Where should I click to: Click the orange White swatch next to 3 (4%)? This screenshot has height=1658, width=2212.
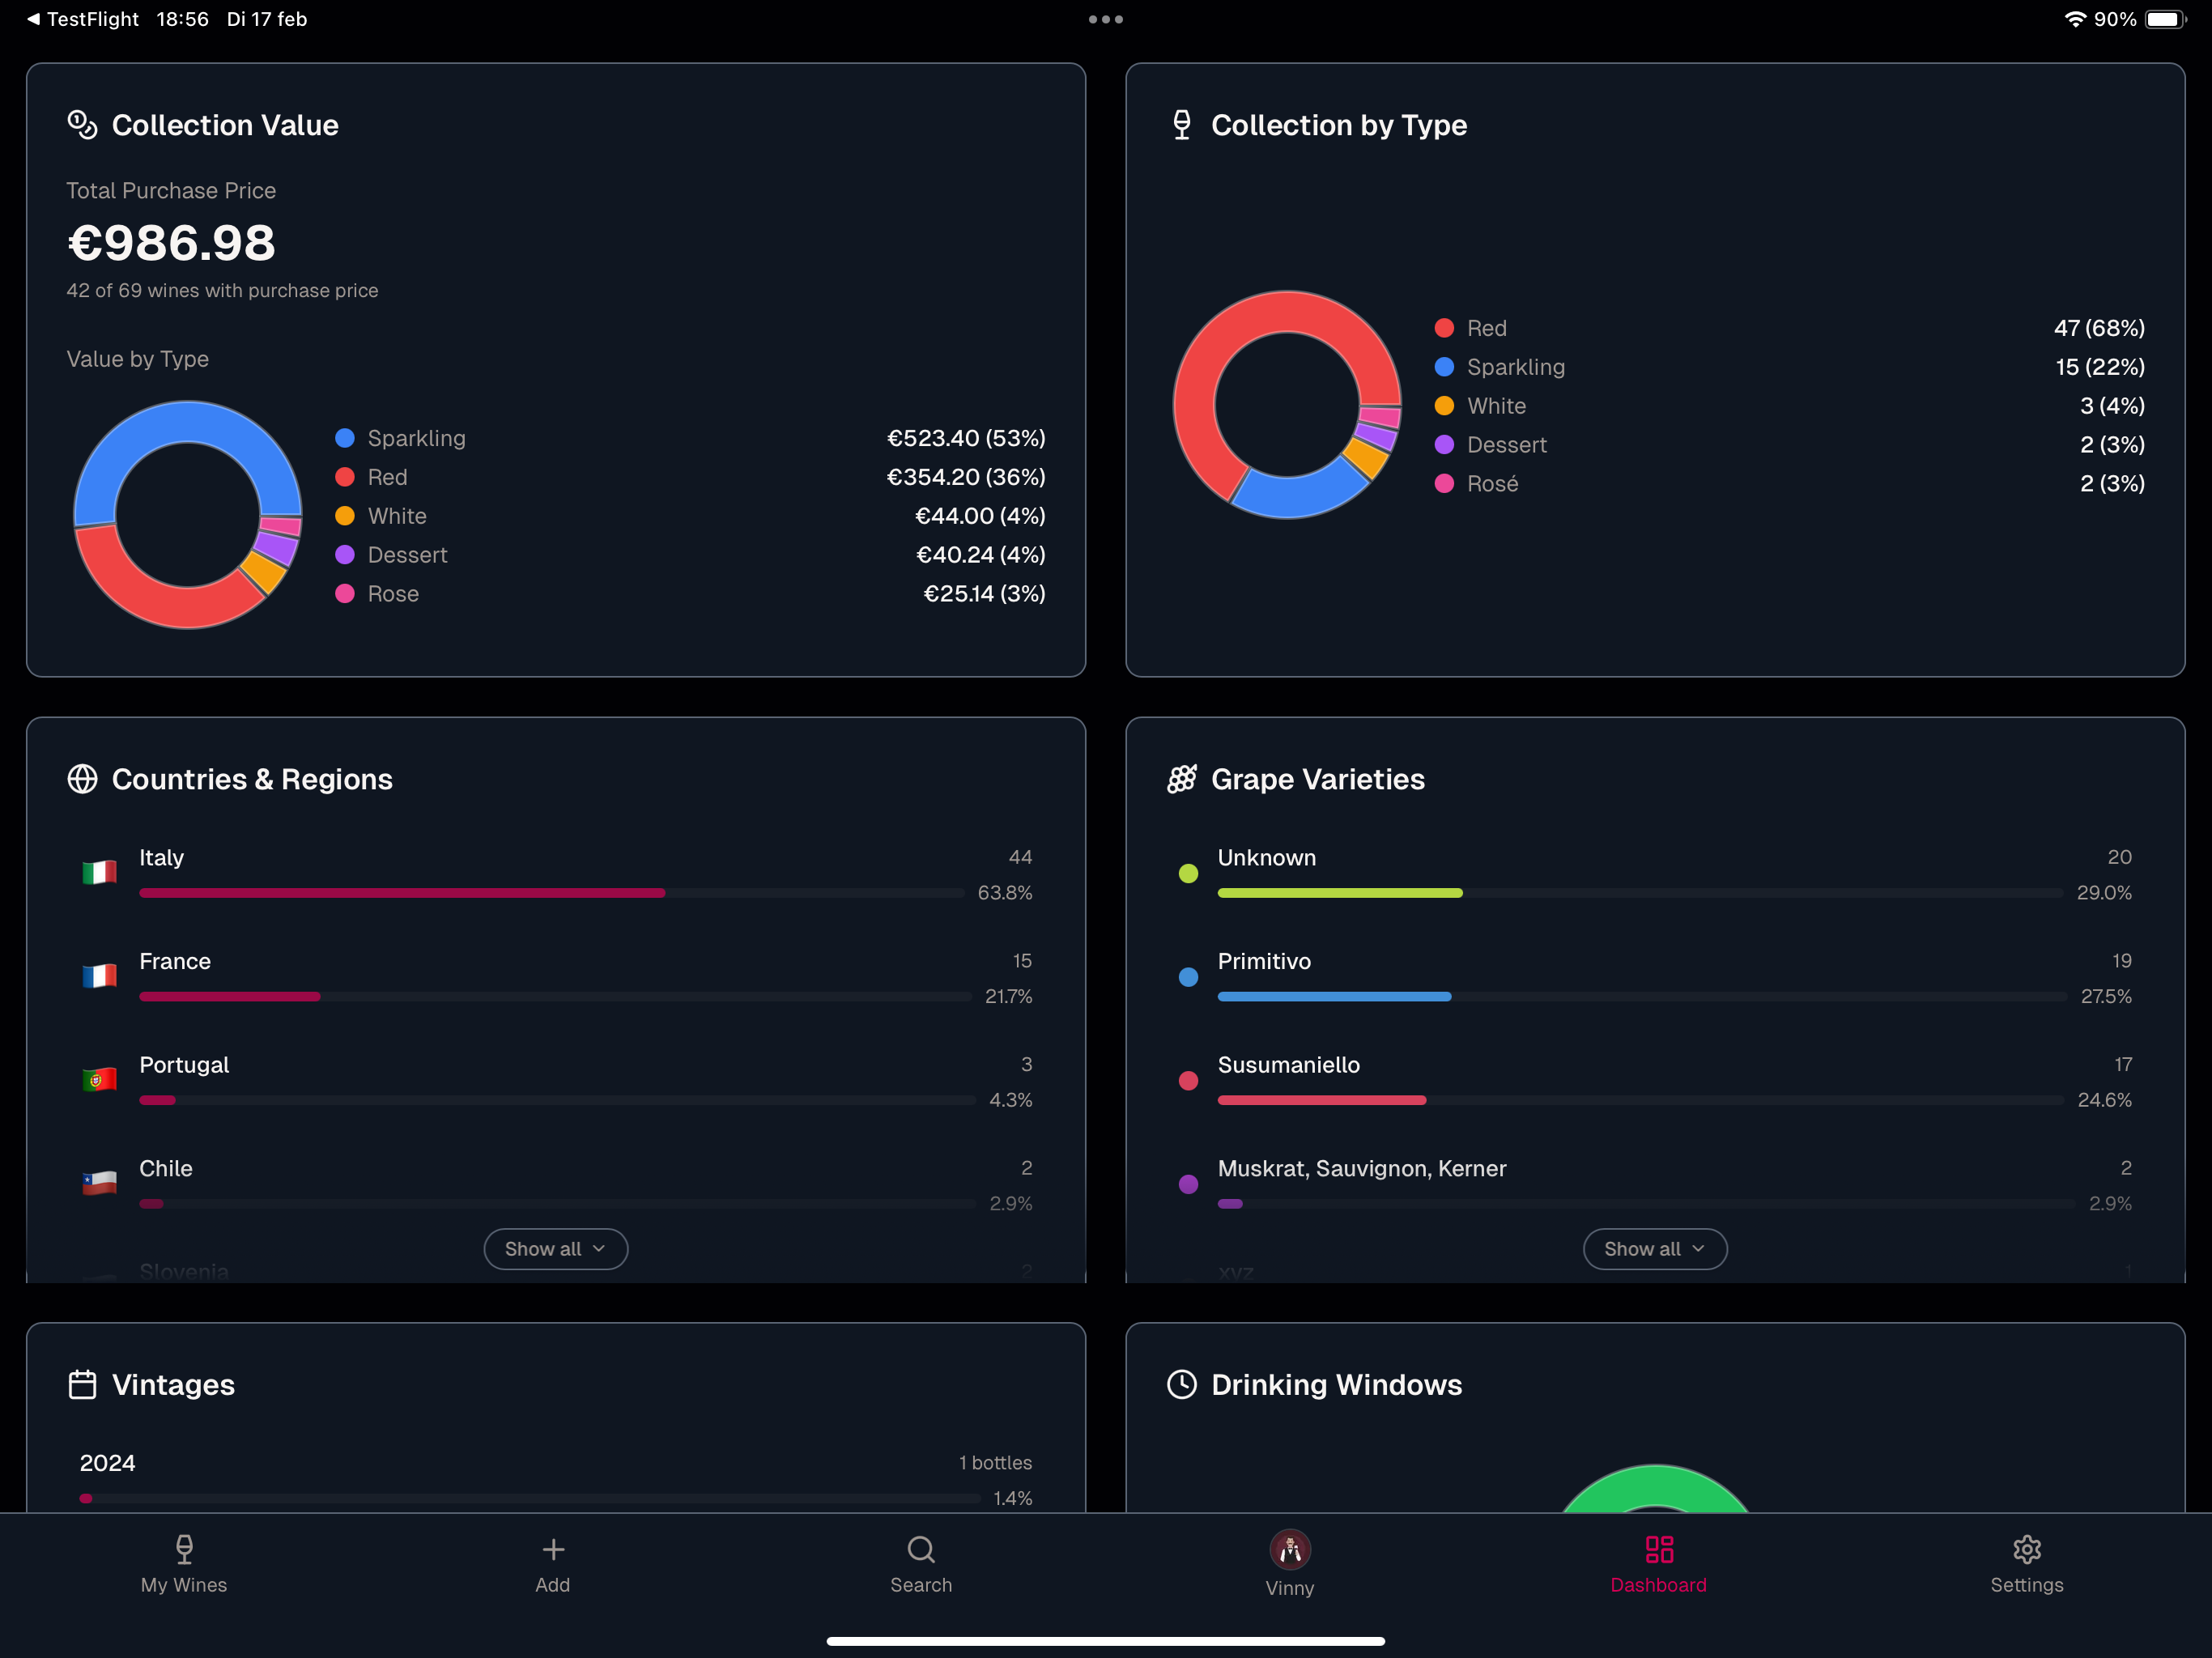click(1444, 406)
